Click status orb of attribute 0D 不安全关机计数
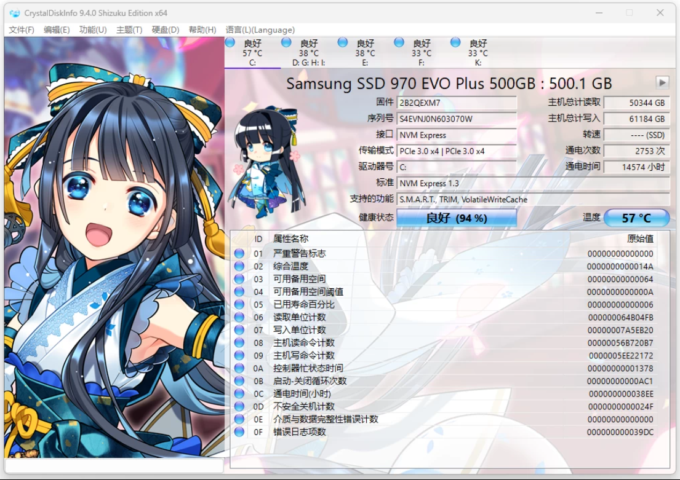Viewport: 680px width, 480px height. point(239,406)
